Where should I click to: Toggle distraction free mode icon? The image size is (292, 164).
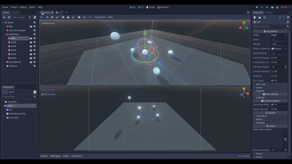(x=248, y=12)
